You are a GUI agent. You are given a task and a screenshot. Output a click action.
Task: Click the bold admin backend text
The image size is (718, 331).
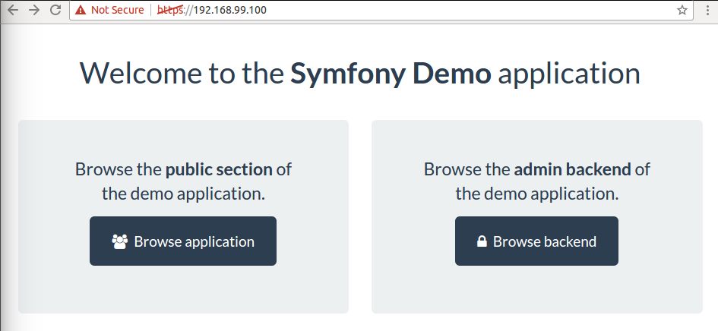571,169
